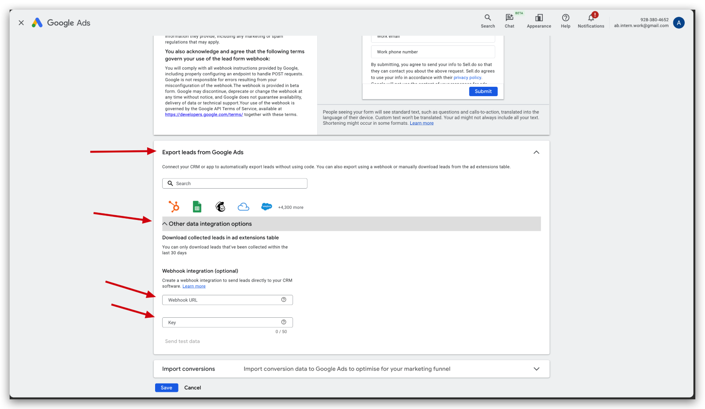Screen dimensions: 705x409
Task: Click the Key input field
Action: tap(227, 323)
